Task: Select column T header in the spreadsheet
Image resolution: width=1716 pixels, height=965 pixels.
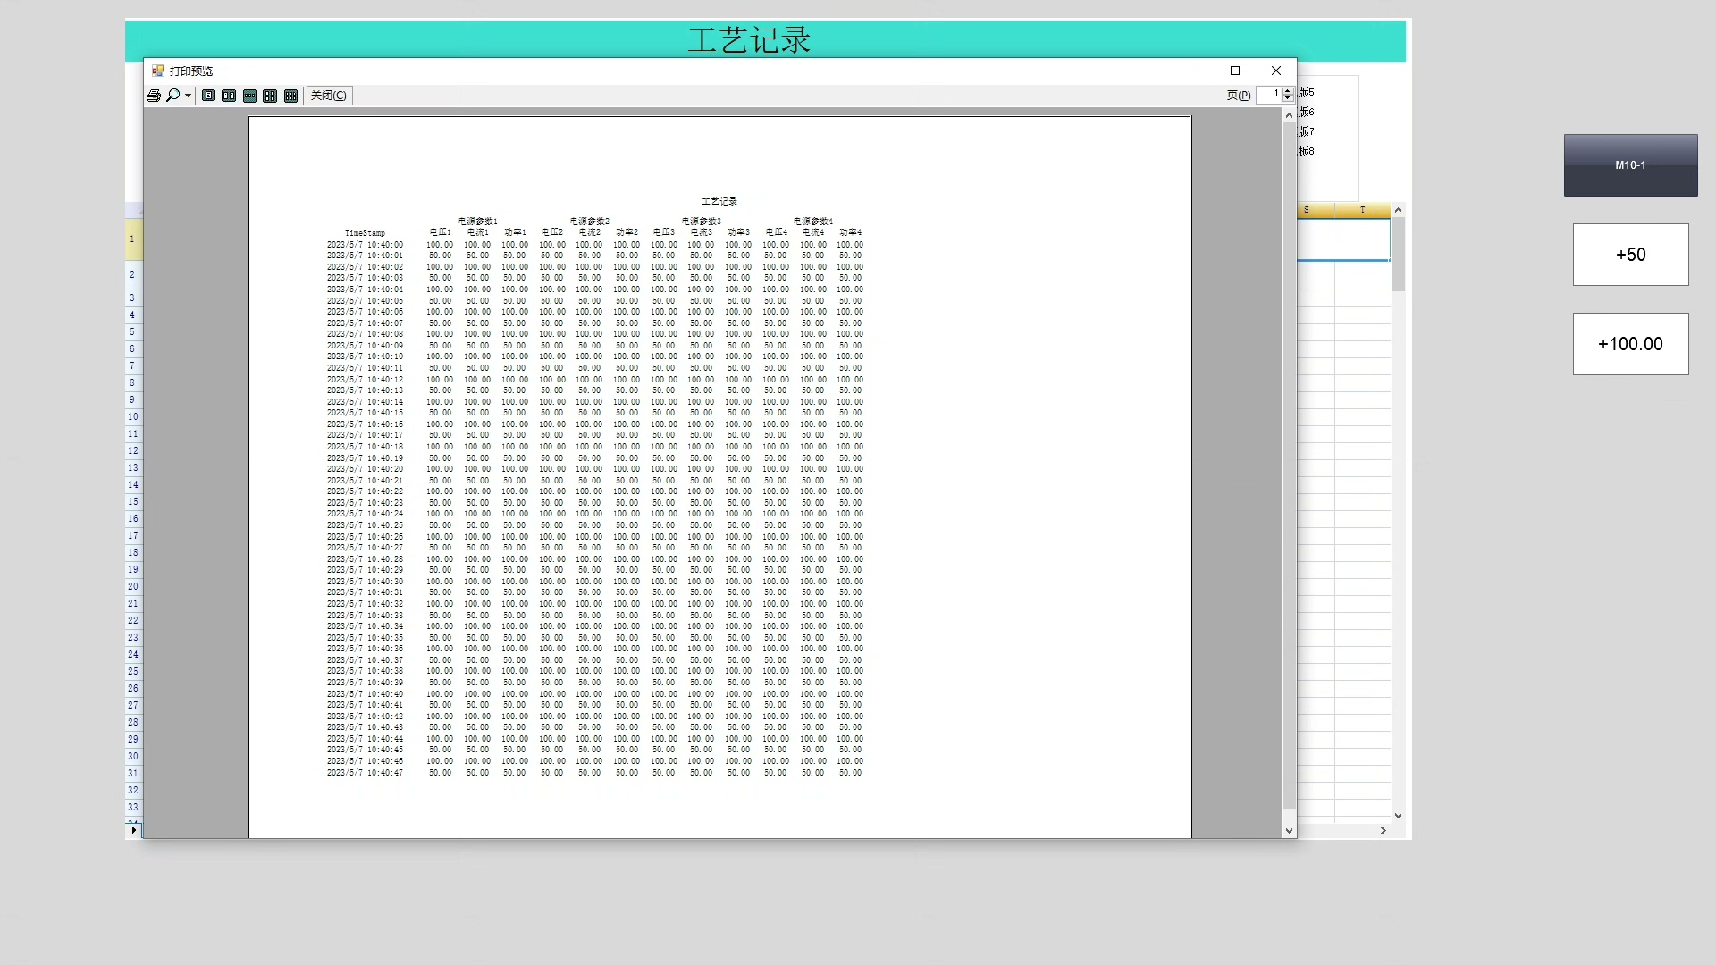Action: [x=1362, y=210]
